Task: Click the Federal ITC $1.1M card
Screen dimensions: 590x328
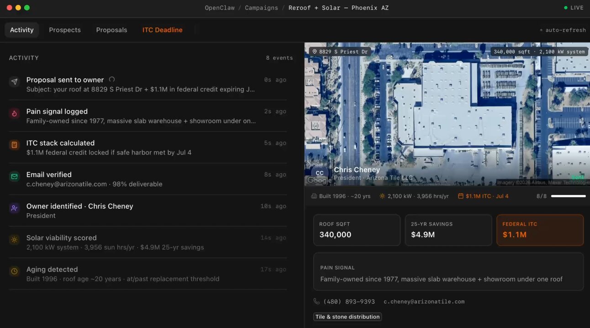Action: pyautogui.click(x=540, y=230)
